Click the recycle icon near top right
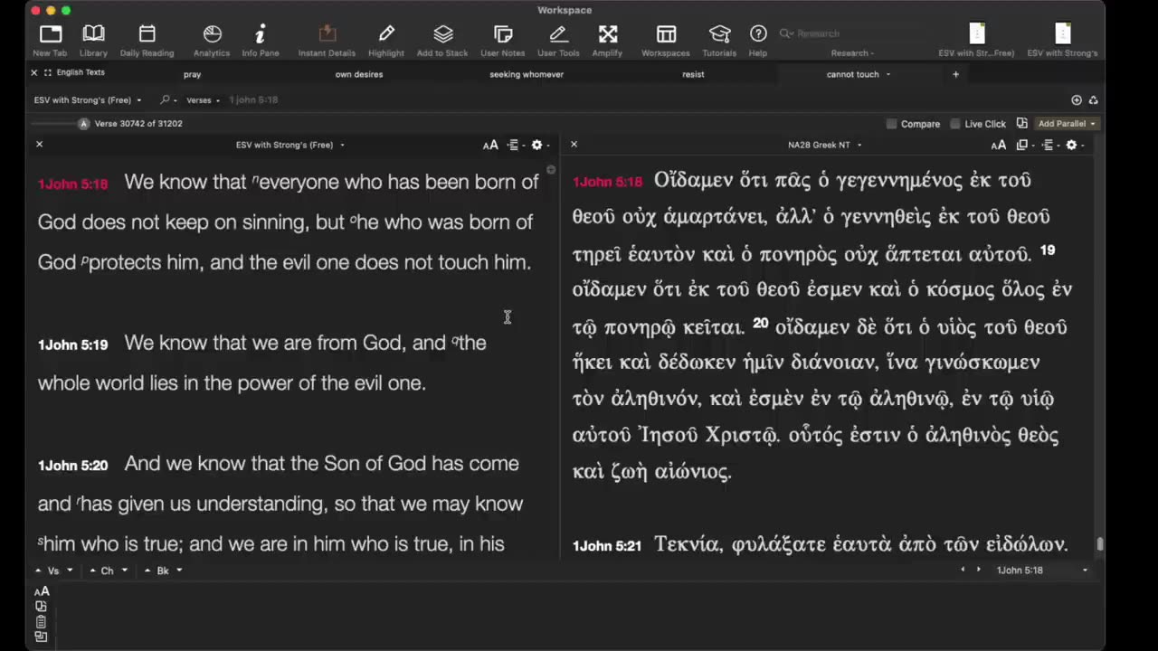1158x651 pixels. [x=1093, y=100]
